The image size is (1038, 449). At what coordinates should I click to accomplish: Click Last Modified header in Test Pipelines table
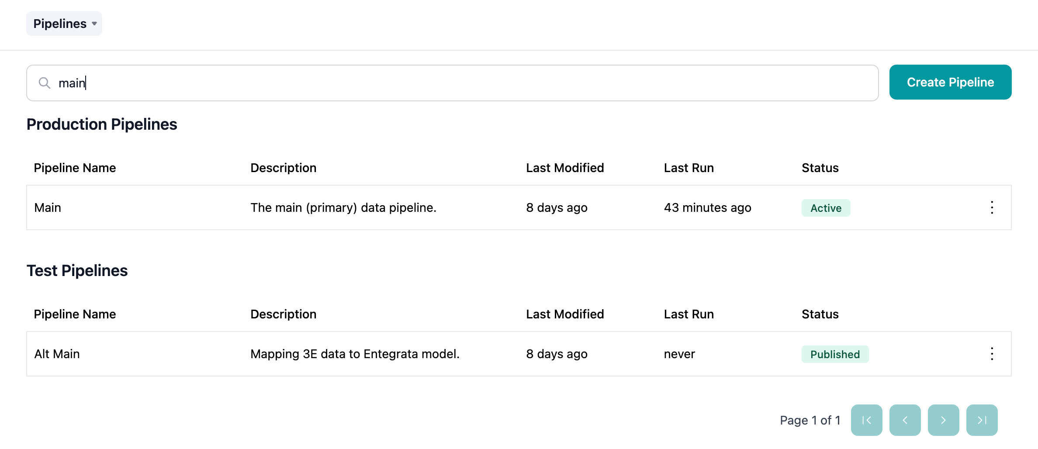(x=565, y=314)
